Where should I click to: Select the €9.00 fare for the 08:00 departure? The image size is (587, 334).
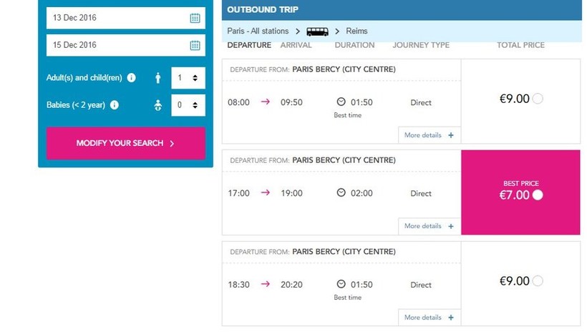point(538,99)
